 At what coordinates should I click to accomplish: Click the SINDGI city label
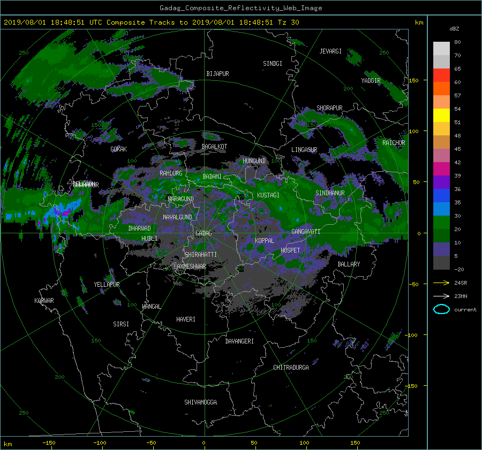pyautogui.click(x=273, y=64)
